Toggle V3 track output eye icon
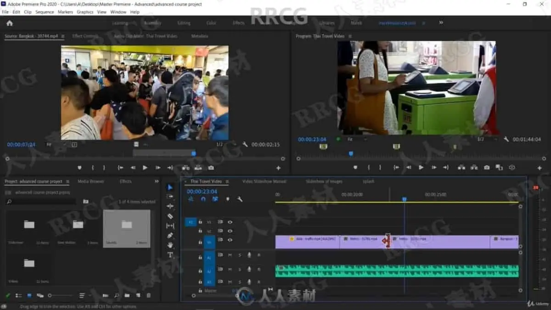 click(x=230, y=222)
